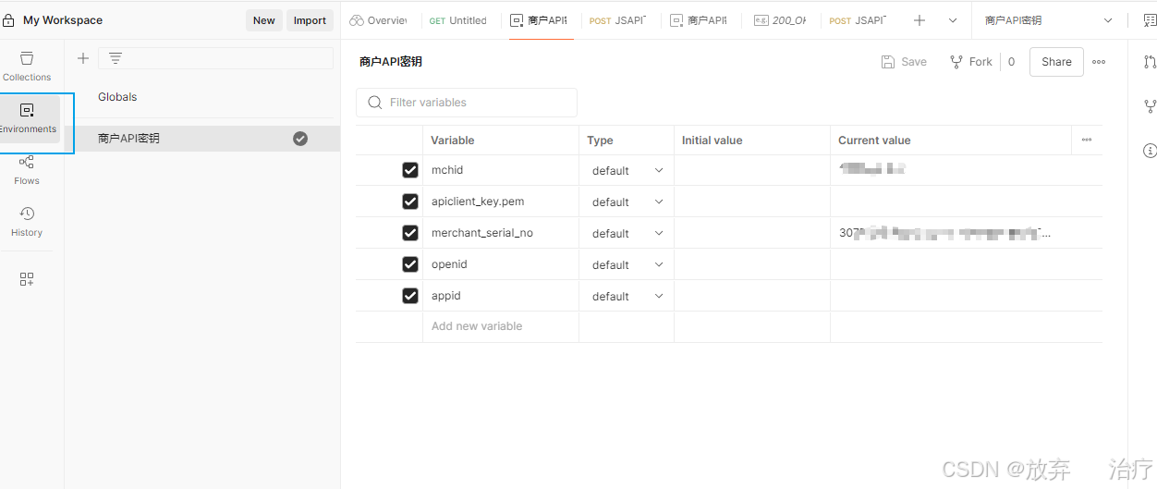This screenshot has height=489, width=1157.
Task: Uncheck the mchid variable checkbox
Action: pyautogui.click(x=410, y=170)
